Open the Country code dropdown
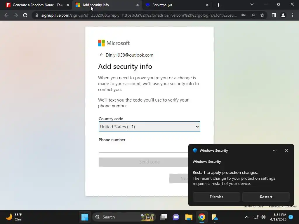Viewport: 299px width, 224px height. point(149,127)
